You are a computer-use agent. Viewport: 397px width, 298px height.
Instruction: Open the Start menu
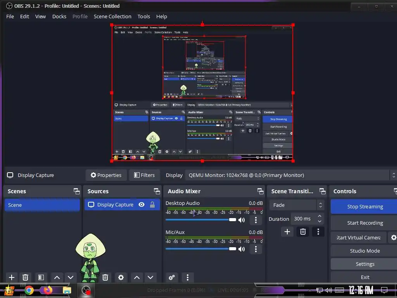point(9,290)
